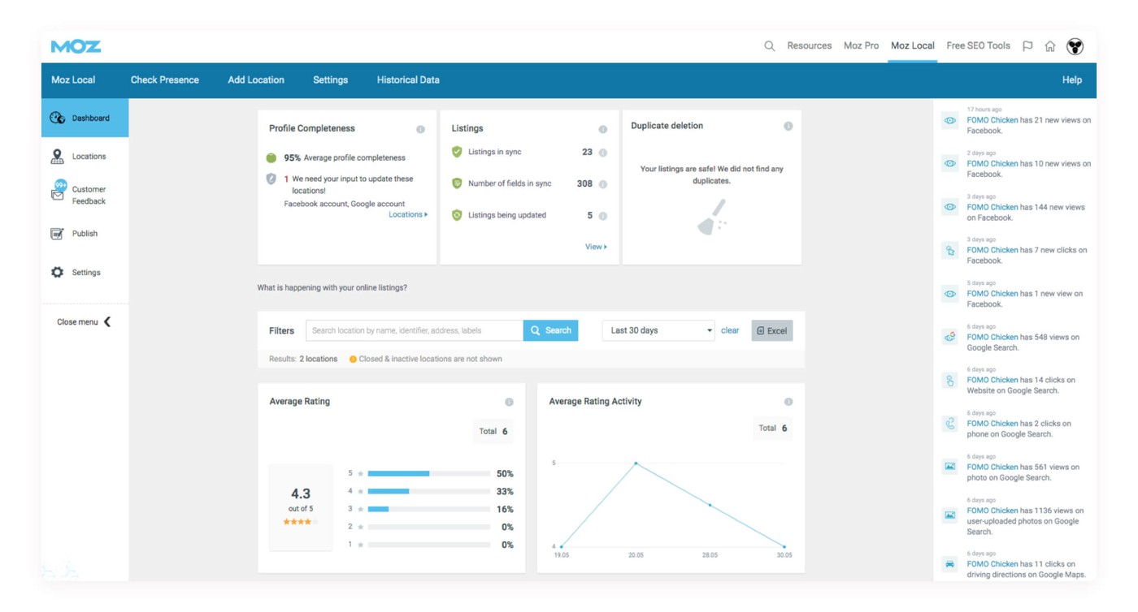1138x612 pixels.
Task: Open the user avatar profile icon
Action: point(1075,46)
